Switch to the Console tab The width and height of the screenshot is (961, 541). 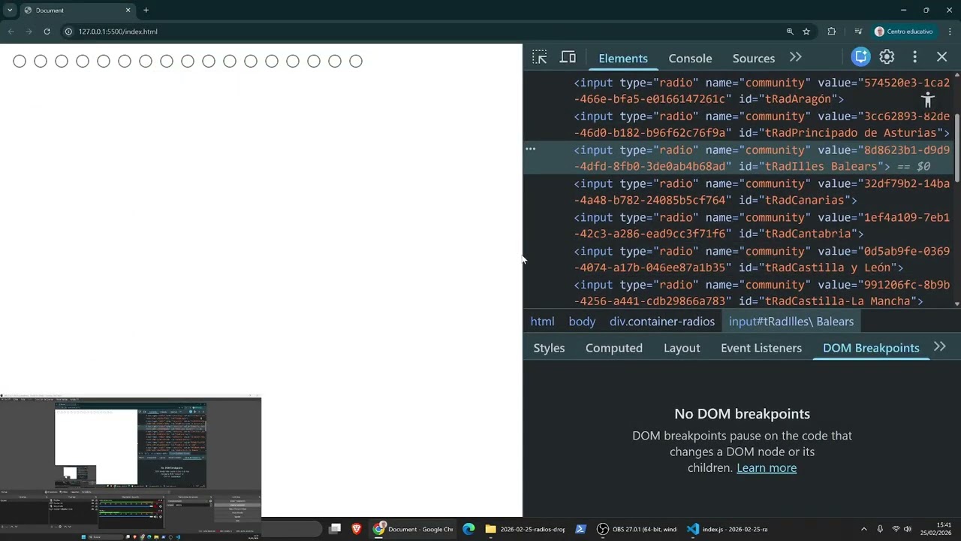(x=690, y=58)
